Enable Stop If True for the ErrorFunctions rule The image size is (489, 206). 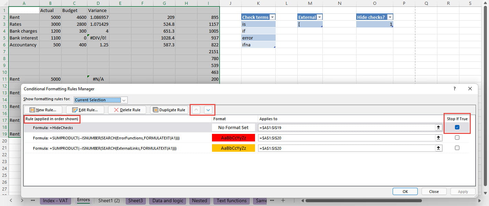click(457, 137)
